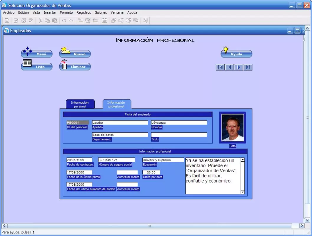Click the first toolbar icon (new window)

(7, 20)
